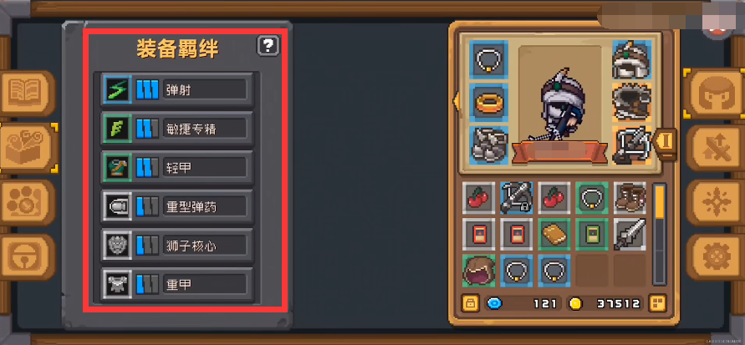The width and height of the screenshot is (745, 345).
Task: Select the 重甲 bond entry
Action: pyautogui.click(x=176, y=284)
